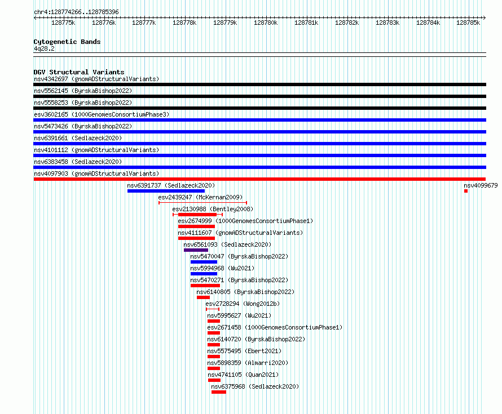Open esv2728294 (Wong2012b) label
Screen dimensions: 502x414
click(x=243, y=304)
